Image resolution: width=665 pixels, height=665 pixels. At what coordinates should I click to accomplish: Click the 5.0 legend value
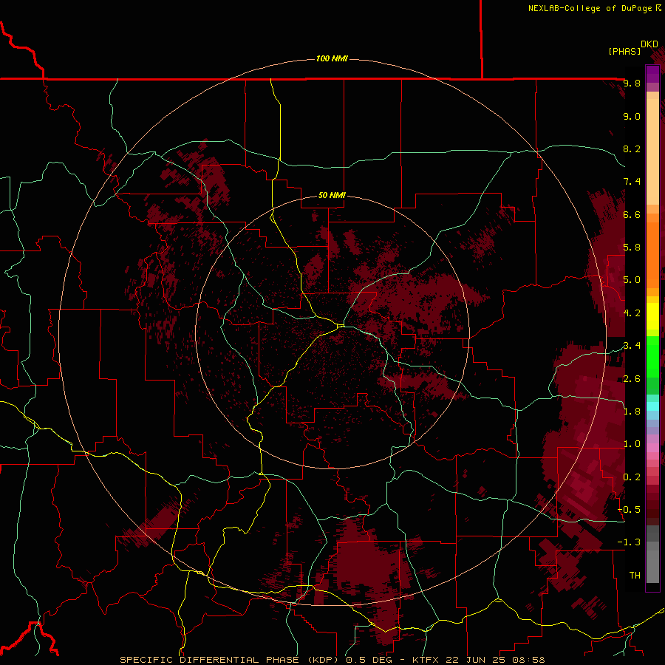(x=632, y=280)
